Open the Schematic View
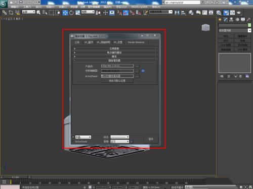 (x=211, y=13)
